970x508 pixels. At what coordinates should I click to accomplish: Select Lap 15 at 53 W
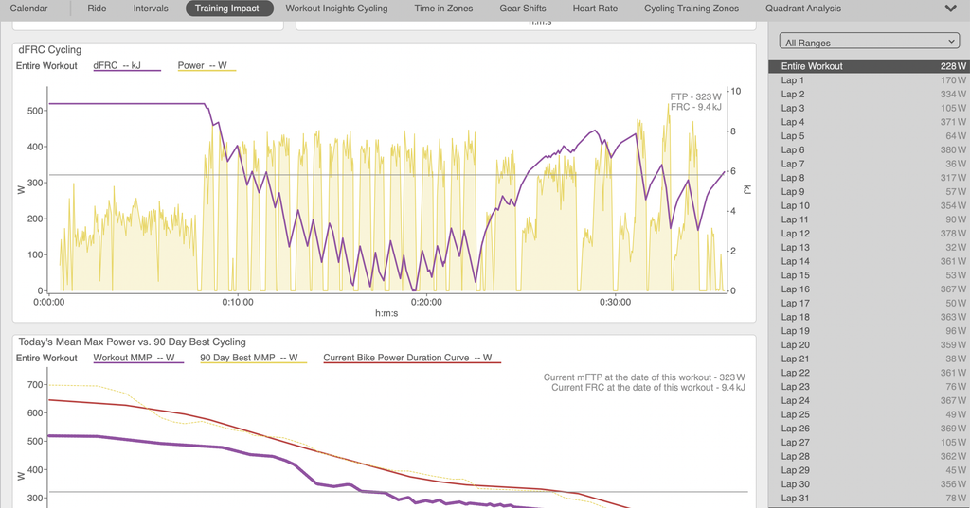click(870, 275)
